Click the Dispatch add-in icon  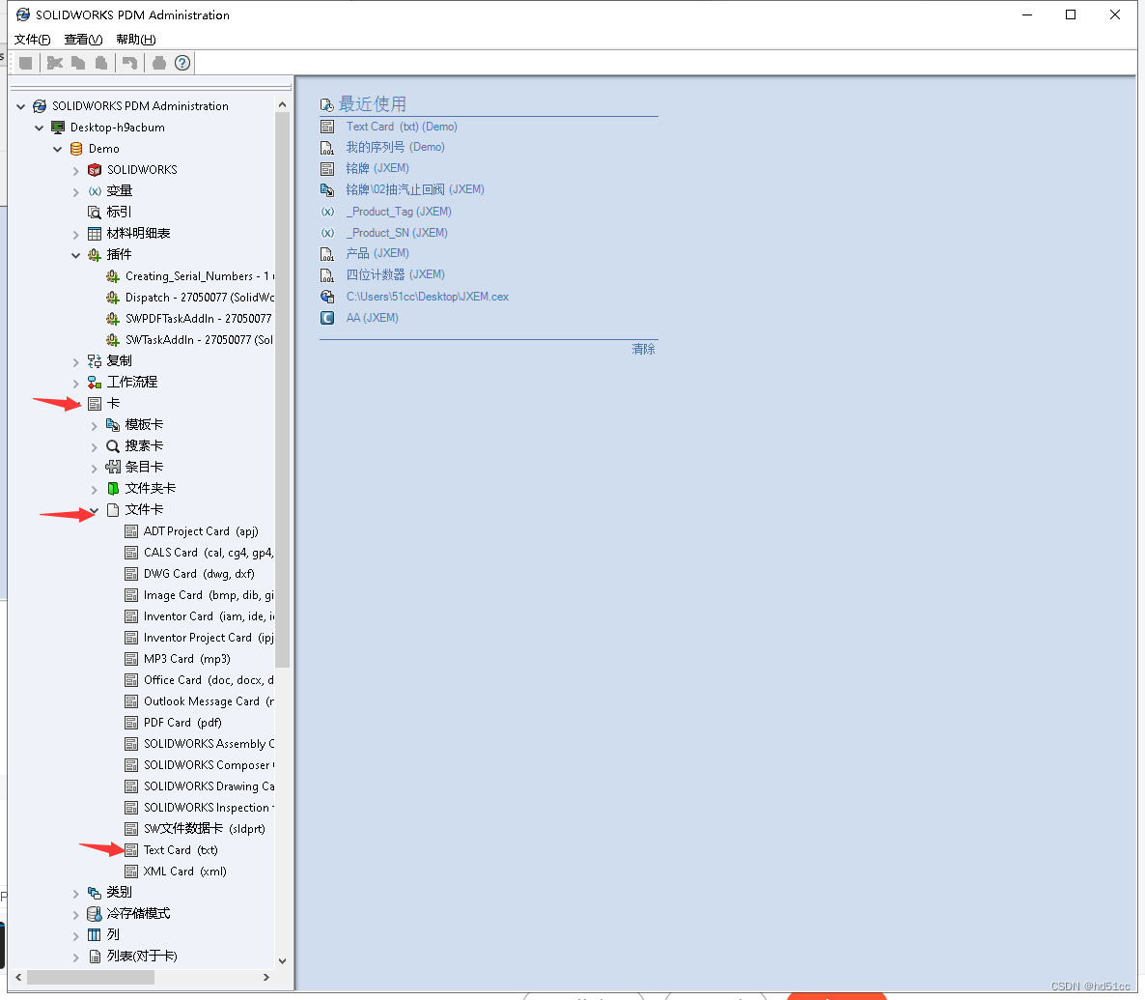[112, 298]
